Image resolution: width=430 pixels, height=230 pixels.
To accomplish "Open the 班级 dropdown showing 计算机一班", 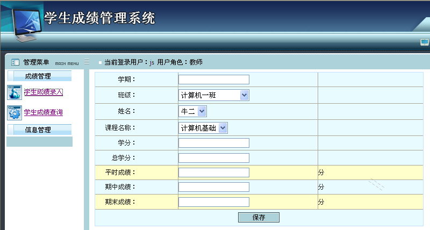I will 213,95.
